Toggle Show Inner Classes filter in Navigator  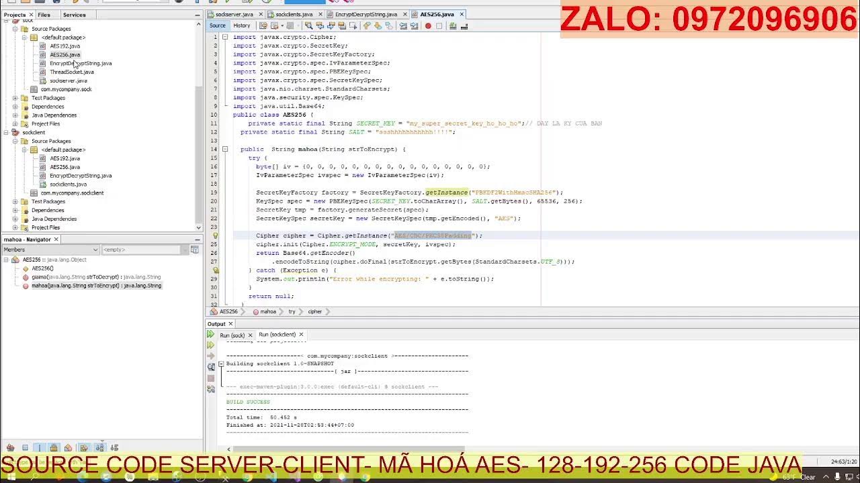(x=68, y=447)
